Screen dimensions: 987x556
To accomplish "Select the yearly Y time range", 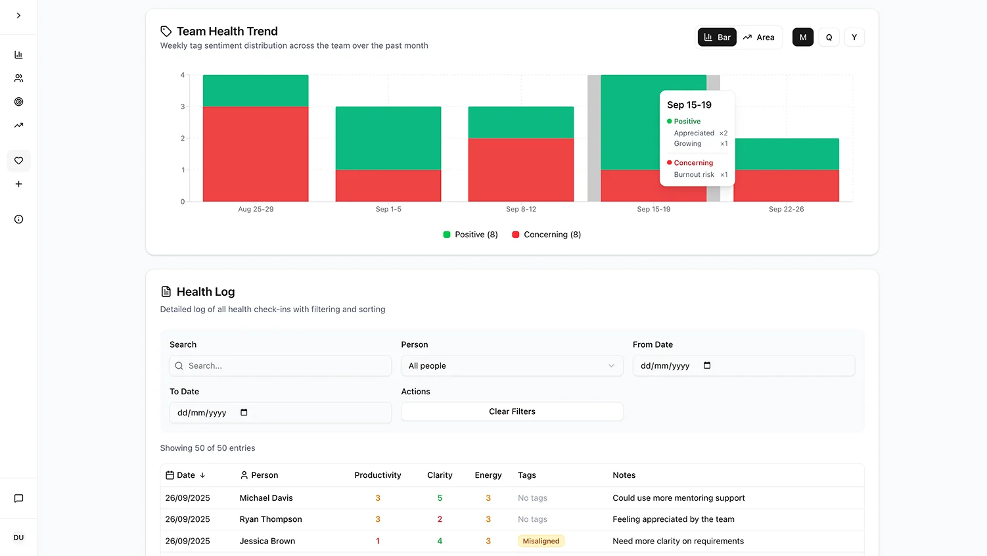I will coord(854,37).
